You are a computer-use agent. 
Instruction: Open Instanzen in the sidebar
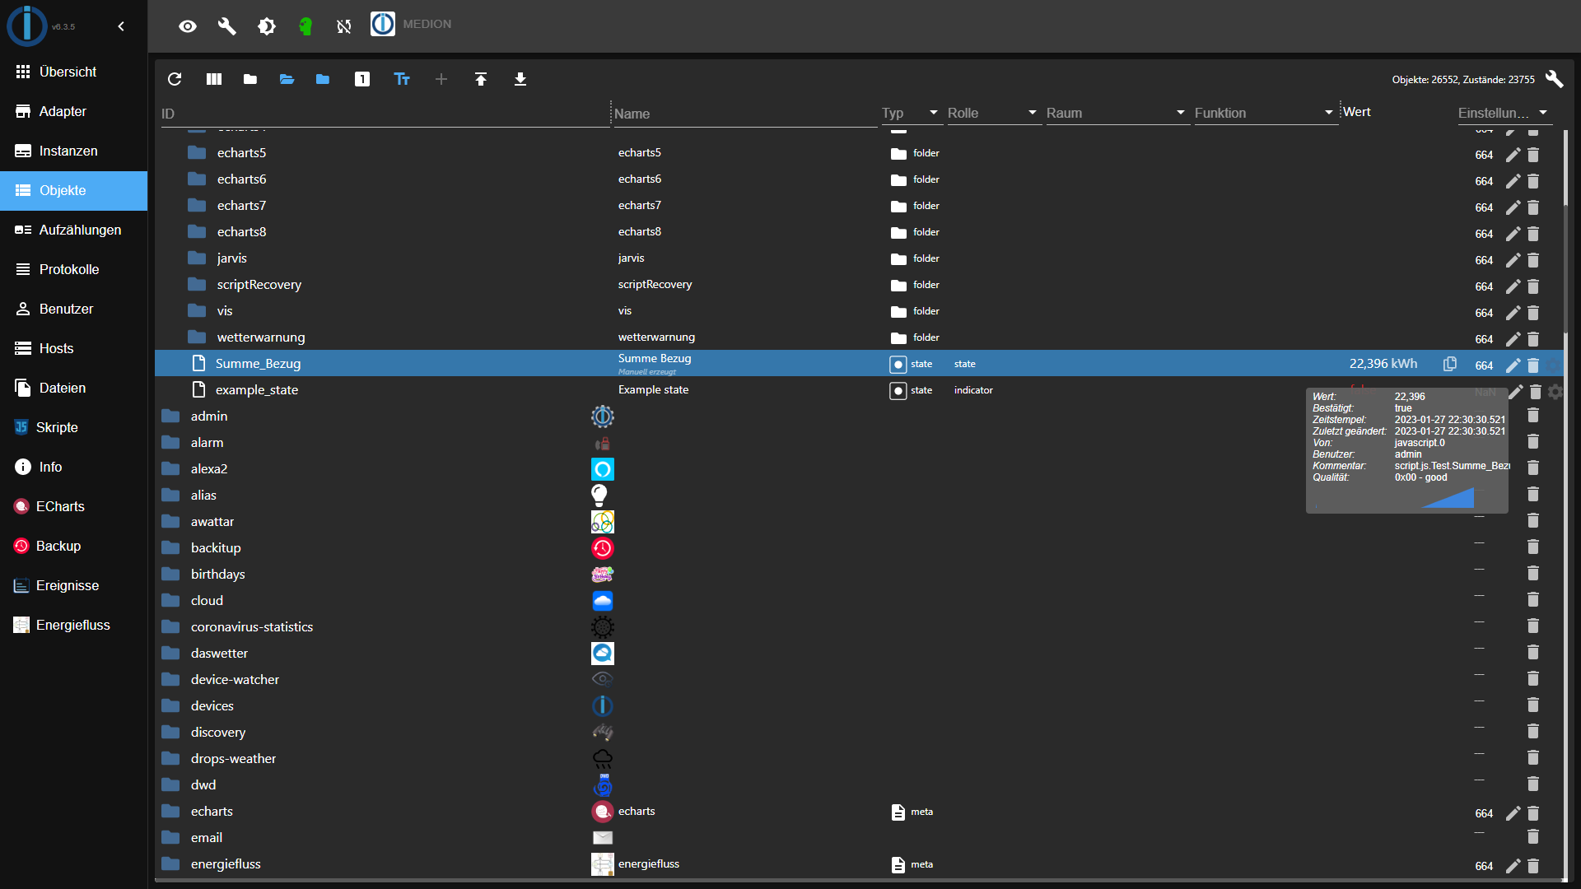[x=68, y=151]
